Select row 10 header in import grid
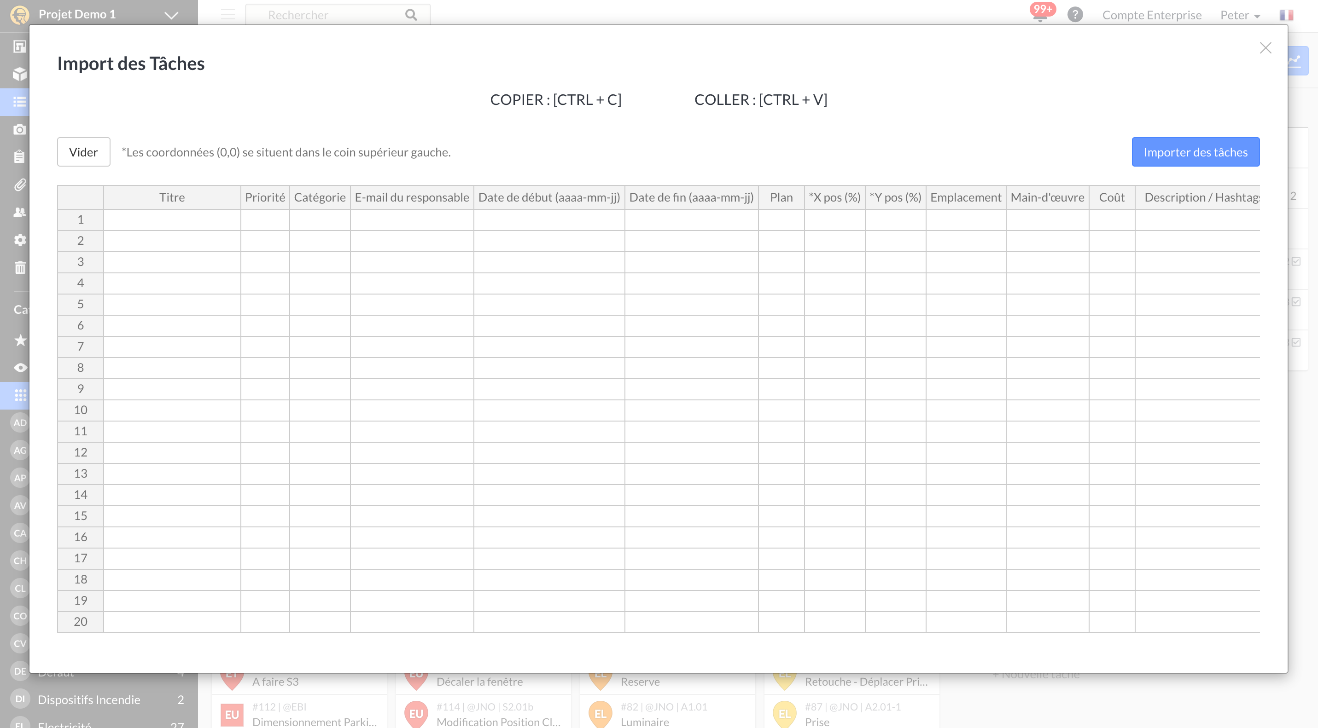The height and width of the screenshot is (728, 1318). point(80,410)
